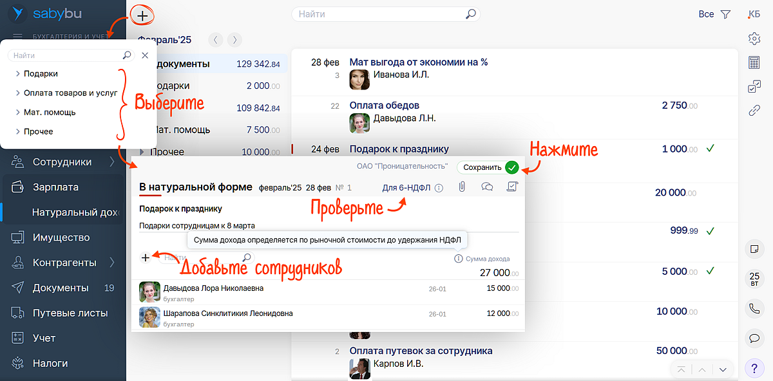Open the comments bubble icon in document
This screenshot has width=773, height=381.
(487, 187)
